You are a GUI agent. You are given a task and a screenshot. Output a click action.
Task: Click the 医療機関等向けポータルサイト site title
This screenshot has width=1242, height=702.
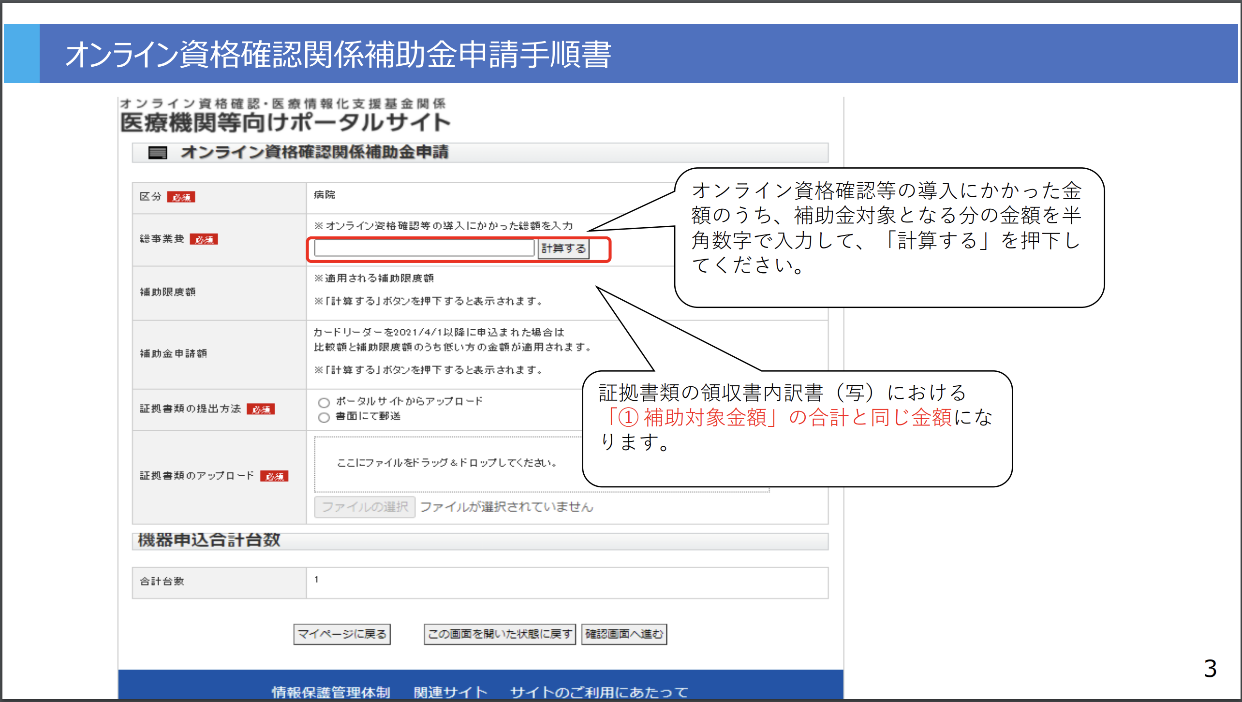tap(285, 122)
